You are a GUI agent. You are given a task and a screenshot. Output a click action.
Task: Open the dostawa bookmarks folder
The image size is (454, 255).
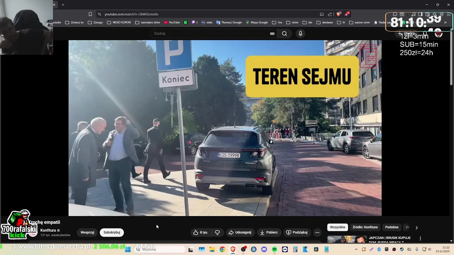(x=325, y=22)
